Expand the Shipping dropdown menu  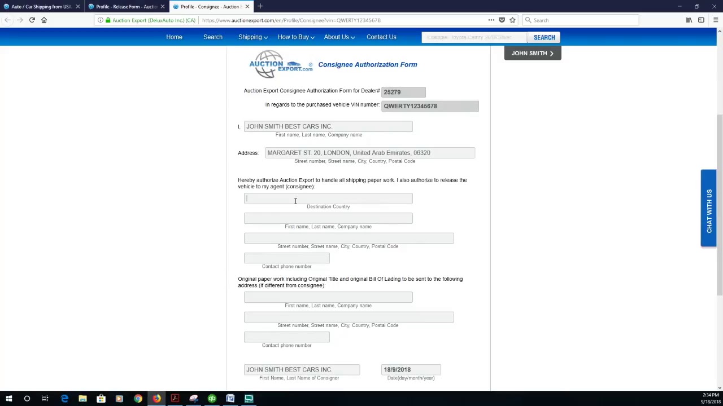click(252, 37)
